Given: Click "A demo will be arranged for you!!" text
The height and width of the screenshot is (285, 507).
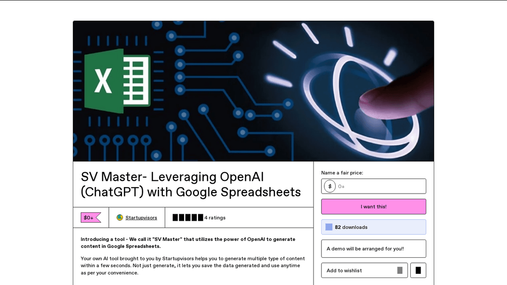Looking at the screenshot, I should coord(365,249).
